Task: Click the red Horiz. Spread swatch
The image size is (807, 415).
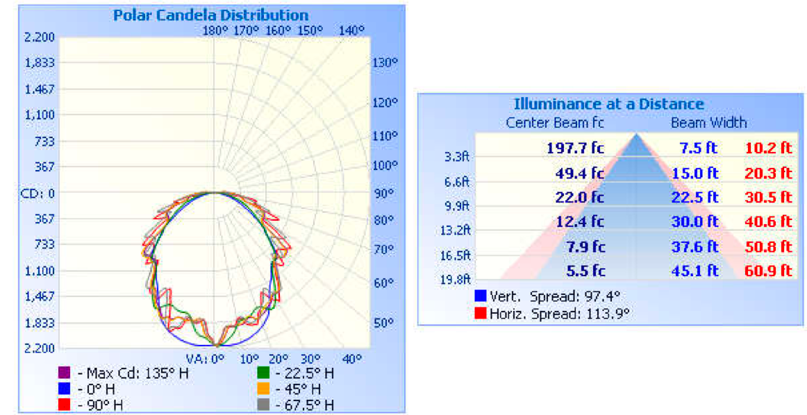Action: (x=480, y=313)
